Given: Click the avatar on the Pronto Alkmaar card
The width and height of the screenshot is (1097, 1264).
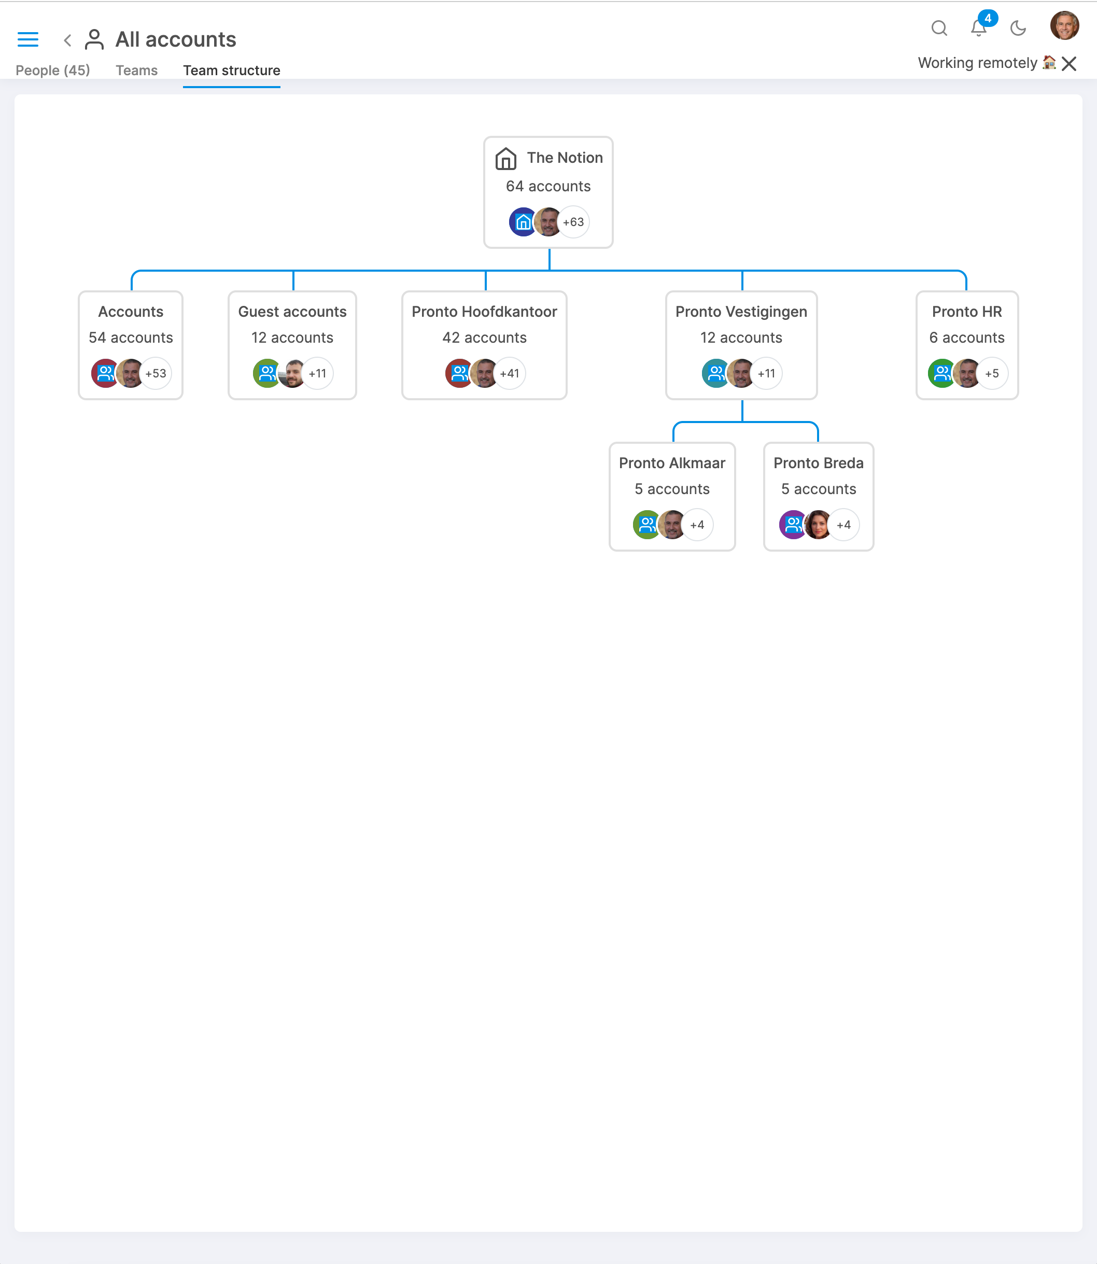Looking at the screenshot, I should (x=671, y=525).
